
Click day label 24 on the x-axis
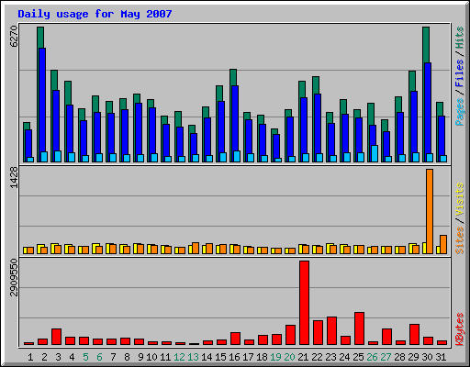point(344,357)
